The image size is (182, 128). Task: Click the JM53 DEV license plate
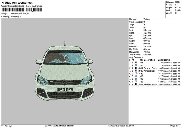[64, 90]
